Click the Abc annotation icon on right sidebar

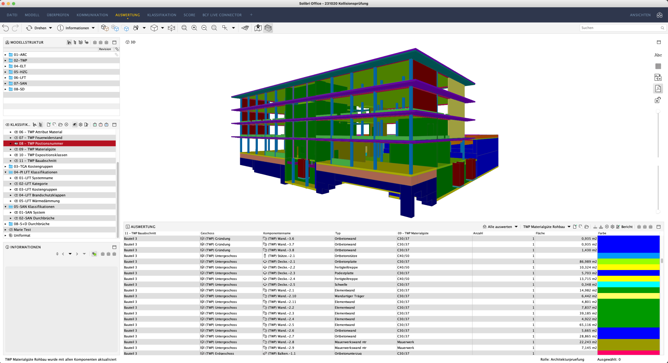point(658,55)
